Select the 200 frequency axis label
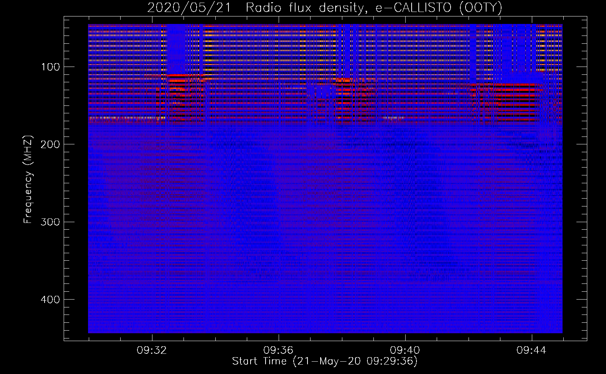The width and height of the screenshot is (606, 374). pos(51,144)
